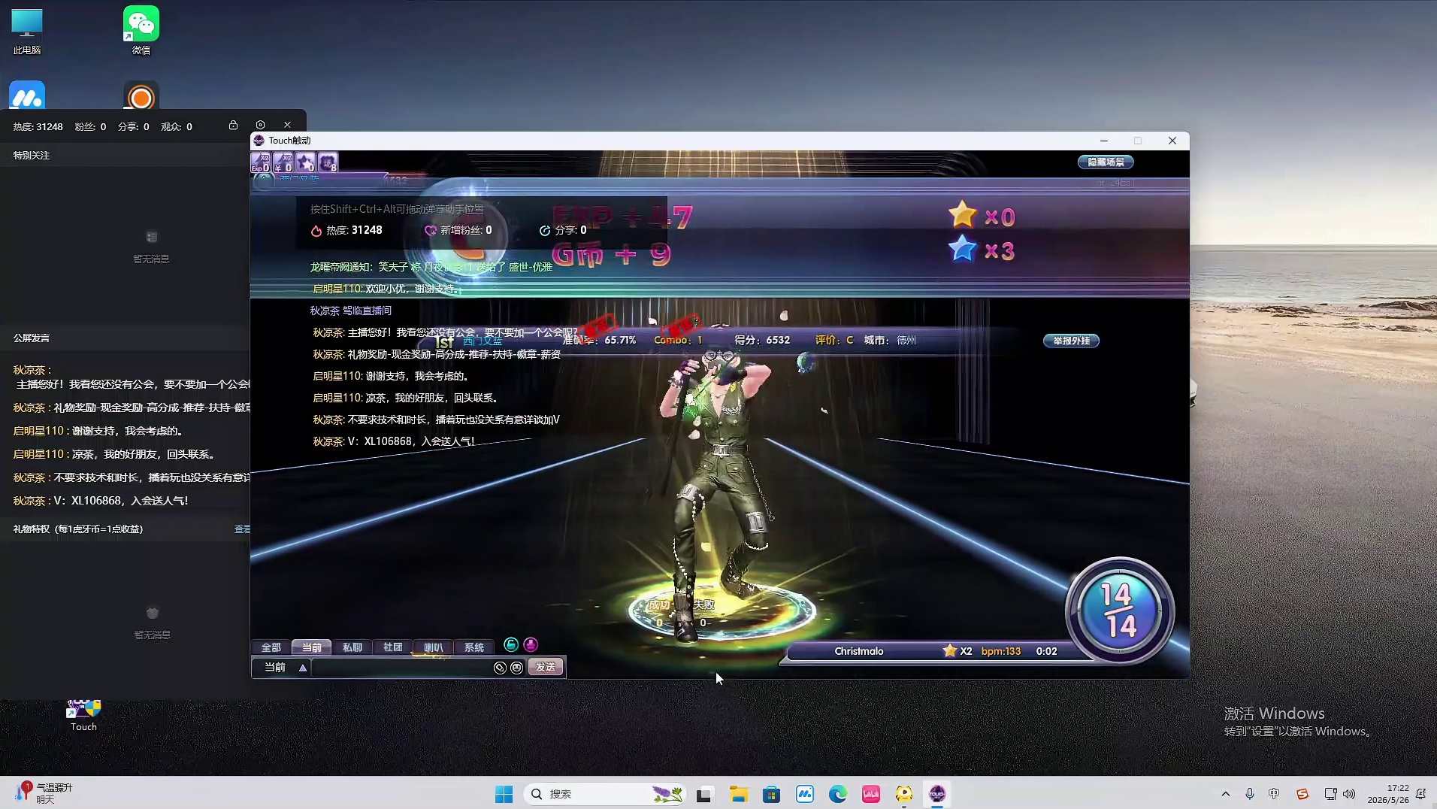The image size is (1437, 809).
Task: Click the 分享: 0 stat in game overlay
Action: (563, 230)
